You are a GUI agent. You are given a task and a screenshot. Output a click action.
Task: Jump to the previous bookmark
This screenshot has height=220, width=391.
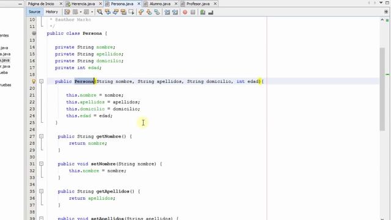click(x=141, y=12)
